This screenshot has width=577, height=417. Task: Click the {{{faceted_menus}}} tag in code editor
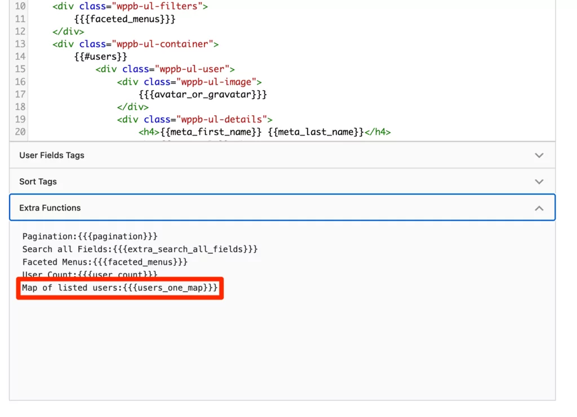[x=125, y=19]
